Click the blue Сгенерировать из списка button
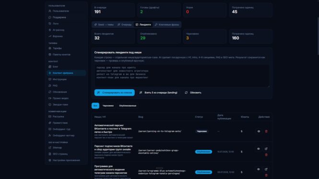This screenshot has width=319, height=179. point(114,93)
